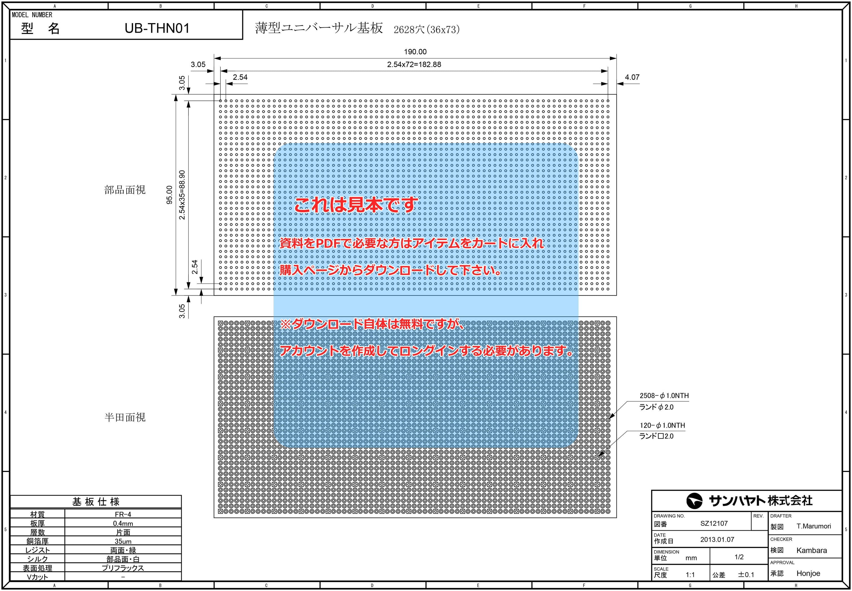Click the 0.4mm board thickness value

pos(123,523)
